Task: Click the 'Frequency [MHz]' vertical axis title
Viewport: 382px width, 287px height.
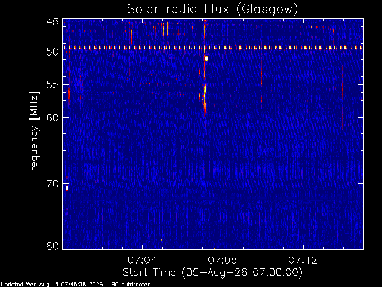Action: coord(34,134)
